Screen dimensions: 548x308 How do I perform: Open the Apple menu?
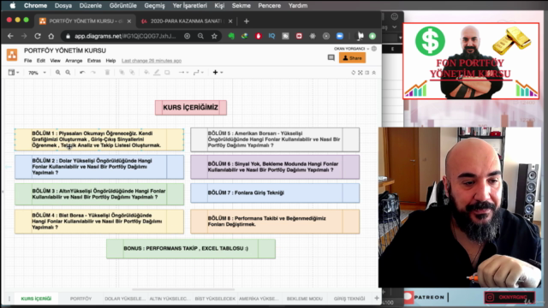tap(13, 6)
